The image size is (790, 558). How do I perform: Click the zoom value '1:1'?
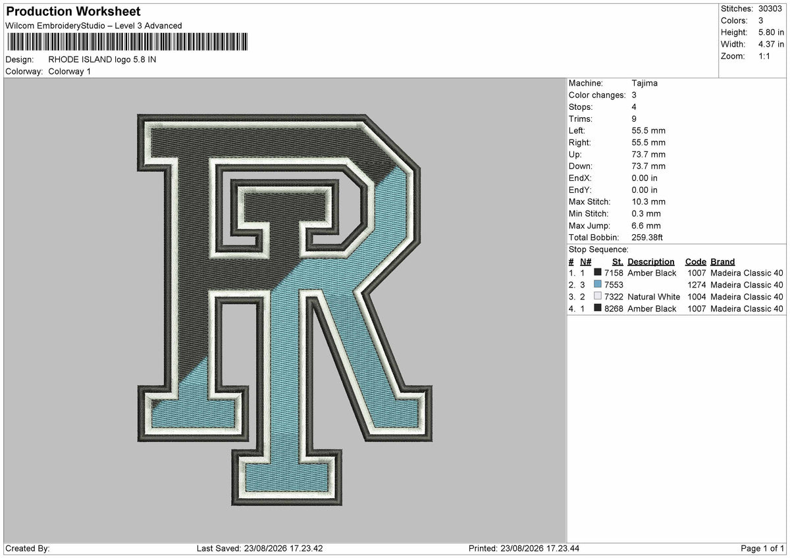[x=765, y=56]
